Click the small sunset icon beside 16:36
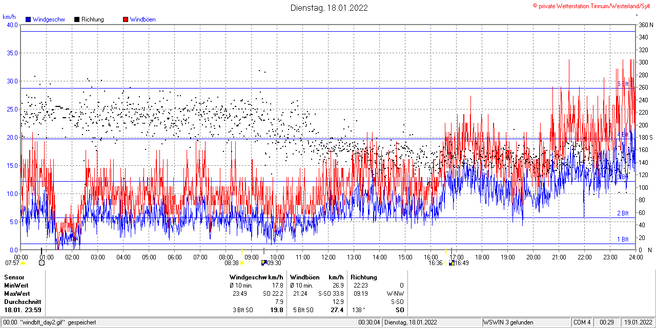Screen dimensions: 656x328 click(x=446, y=263)
